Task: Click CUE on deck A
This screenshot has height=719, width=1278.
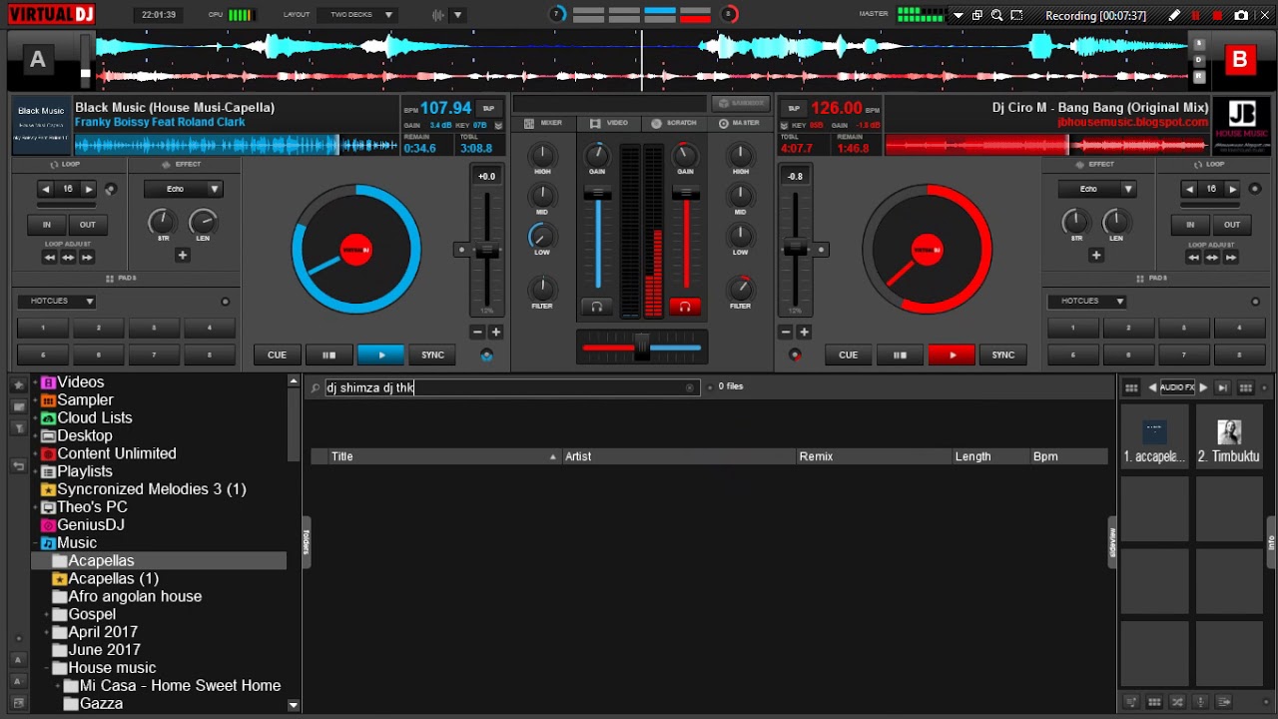Action: tap(277, 355)
